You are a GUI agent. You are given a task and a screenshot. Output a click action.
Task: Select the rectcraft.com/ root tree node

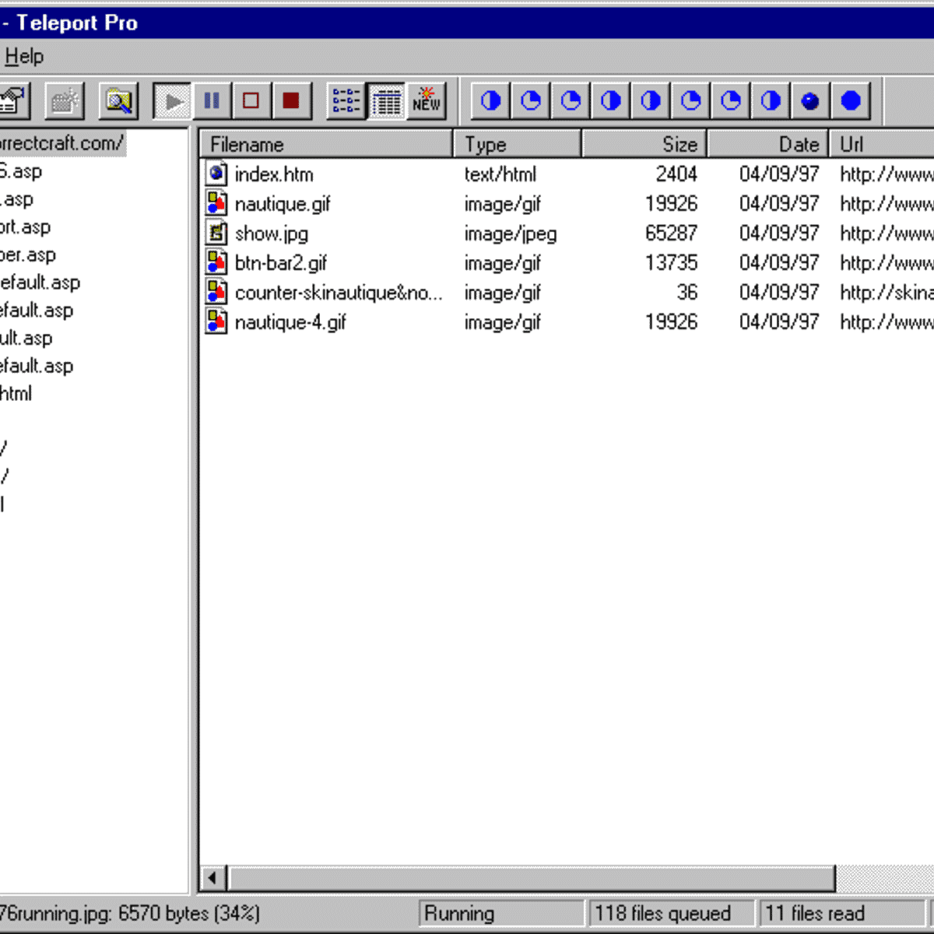point(61,143)
